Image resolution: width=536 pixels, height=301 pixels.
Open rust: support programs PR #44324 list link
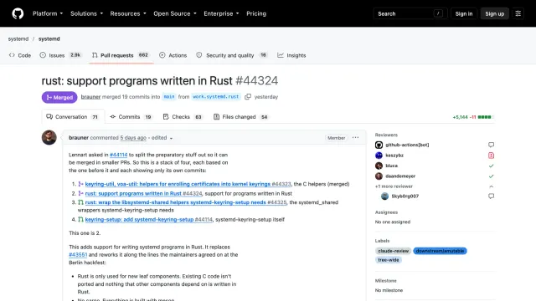(143, 193)
